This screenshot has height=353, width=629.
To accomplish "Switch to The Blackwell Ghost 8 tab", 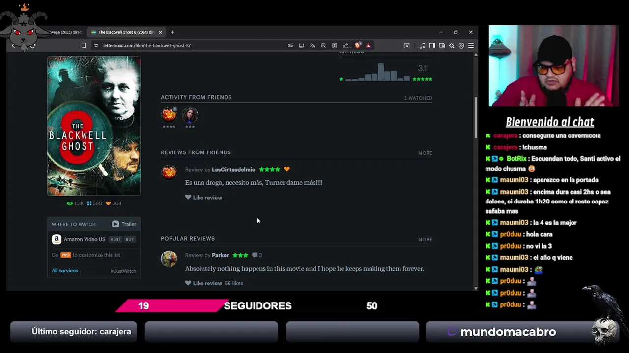I will click(x=126, y=32).
